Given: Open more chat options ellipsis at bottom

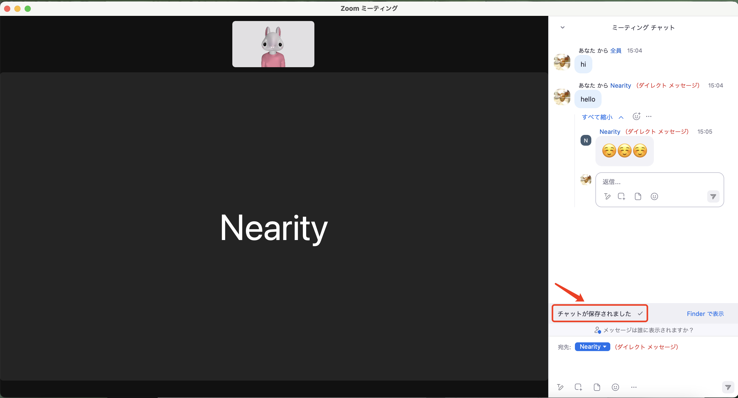Looking at the screenshot, I should coord(634,387).
